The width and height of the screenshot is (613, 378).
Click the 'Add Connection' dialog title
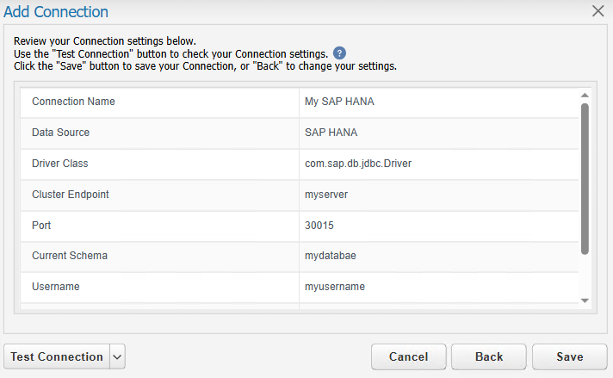pyautogui.click(x=56, y=12)
